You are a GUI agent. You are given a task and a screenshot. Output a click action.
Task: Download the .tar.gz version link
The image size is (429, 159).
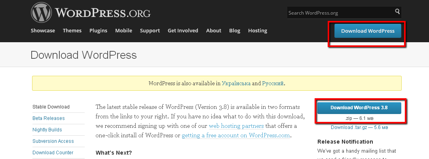pos(359,127)
